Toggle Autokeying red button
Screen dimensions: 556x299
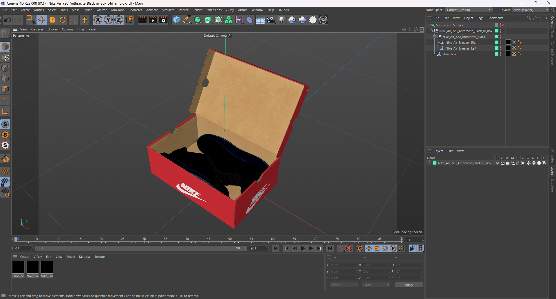[349, 248]
